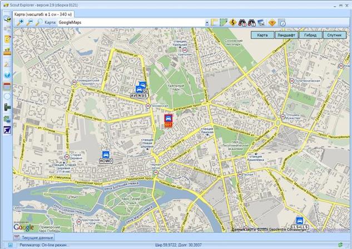Switch map view to Гибрид
Screen dimensions: 352x249
coord(310,35)
